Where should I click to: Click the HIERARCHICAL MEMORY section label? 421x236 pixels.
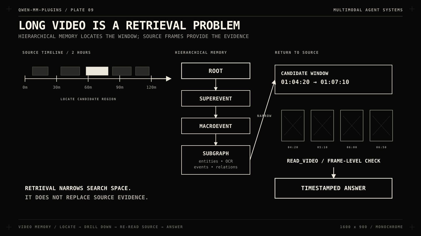(201, 52)
